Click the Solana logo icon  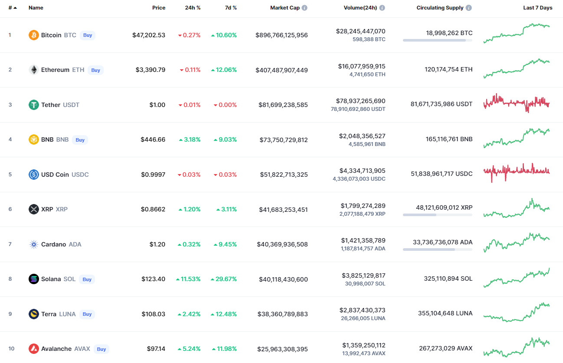point(33,279)
